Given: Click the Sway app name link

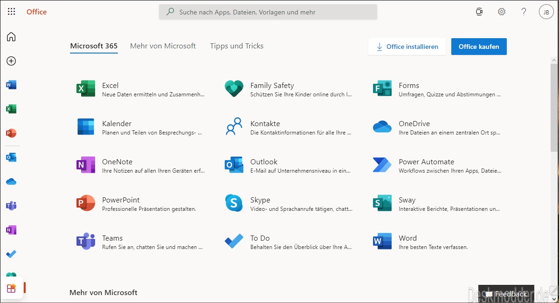Looking at the screenshot, I should (x=407, y=200).
